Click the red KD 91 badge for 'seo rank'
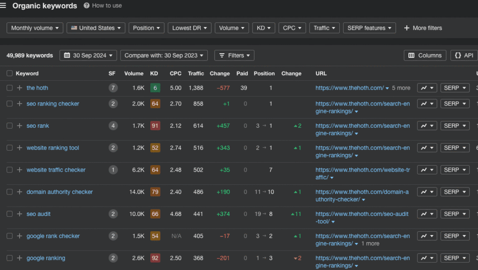Viewport: 478px width, 270px height. click(x=155, y=126)
